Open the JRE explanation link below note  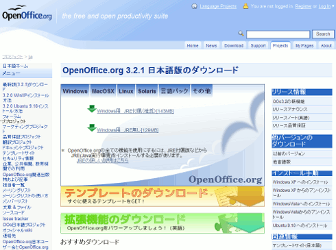(x=102, y=160)
